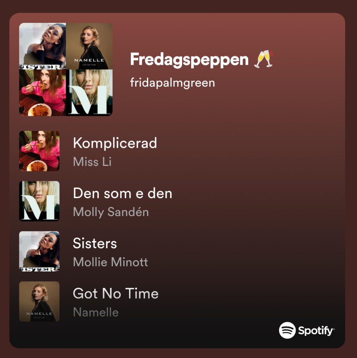Click the champagne glasses emoji

pyautogui.click(x=263, y=59)
